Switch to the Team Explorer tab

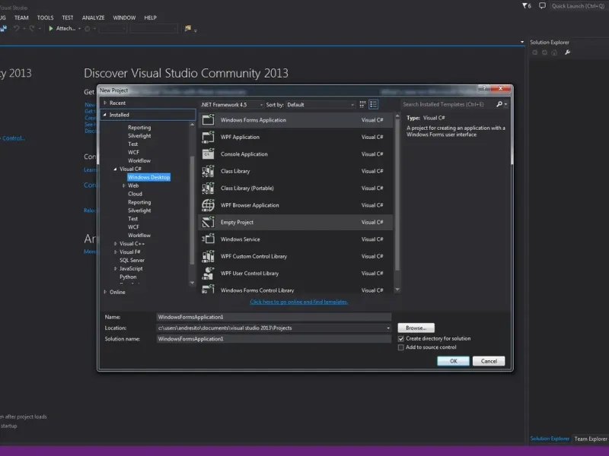pos(591,439)
